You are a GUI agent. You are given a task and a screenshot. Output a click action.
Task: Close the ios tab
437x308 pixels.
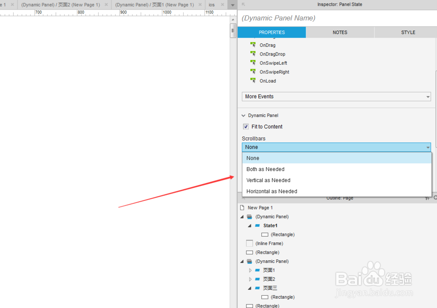tap(222, 5)
